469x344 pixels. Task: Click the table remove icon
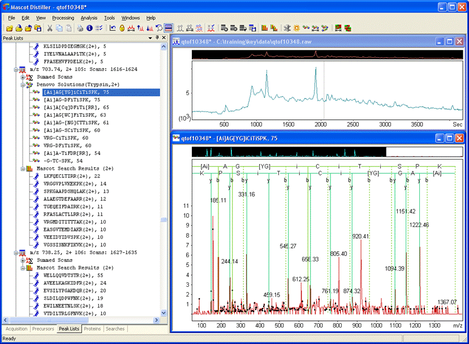point(234,28)
